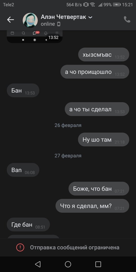
Task: Select the message "Боже, что бан"
Action: coord(99,189)
